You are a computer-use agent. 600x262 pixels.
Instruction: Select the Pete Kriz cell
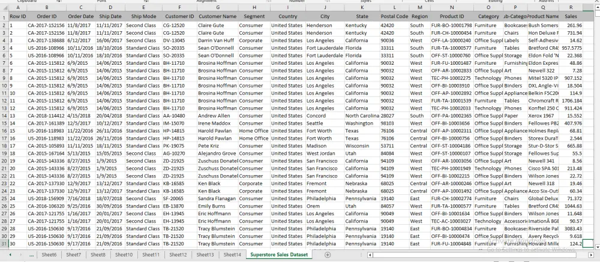click(218, 146)
